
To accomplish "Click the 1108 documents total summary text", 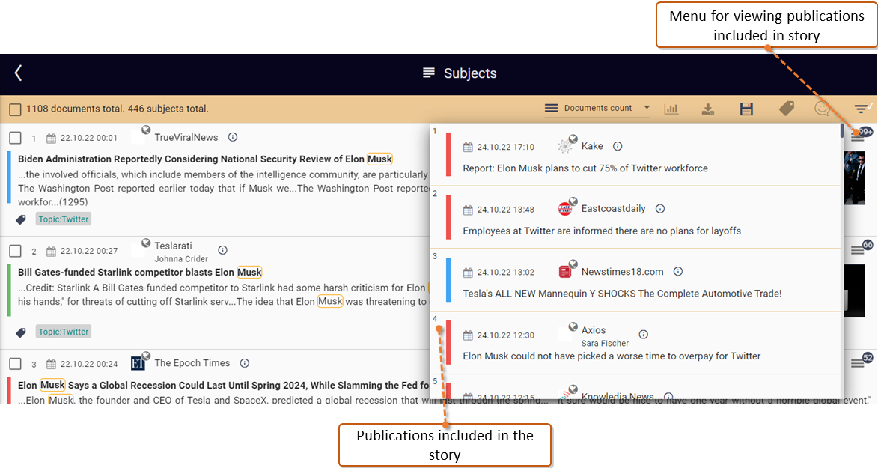I will tap(117, 109).
